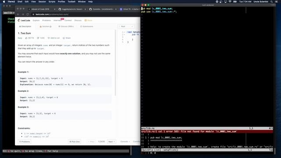Click the battery status icon
The height and width of the screenshot is (158, 281).
click(x=235, y=2)
